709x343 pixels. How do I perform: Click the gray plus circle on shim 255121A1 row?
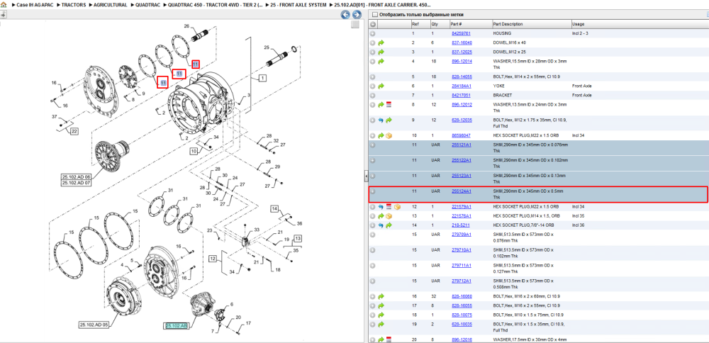pos(373,145)
